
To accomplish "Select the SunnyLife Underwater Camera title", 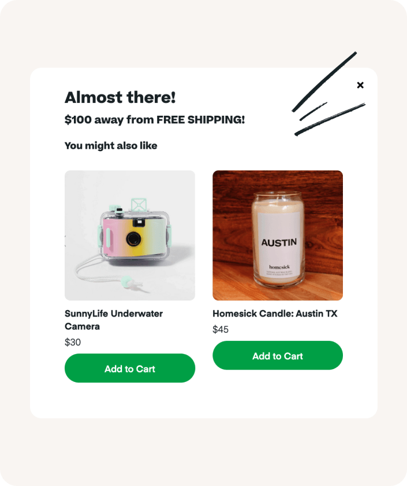I will (x=114, y=320).
